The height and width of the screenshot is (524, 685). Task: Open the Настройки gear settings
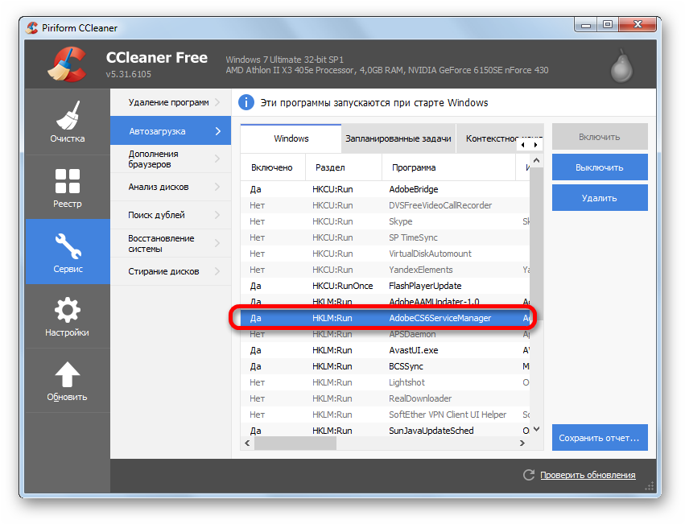[68, 316]
